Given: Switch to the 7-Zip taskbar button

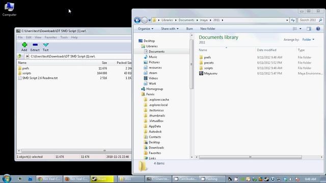Looking at the screenshot, I should click(x=158, y=179).
